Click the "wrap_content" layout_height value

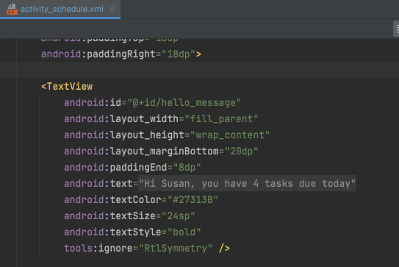click(230, 135)
